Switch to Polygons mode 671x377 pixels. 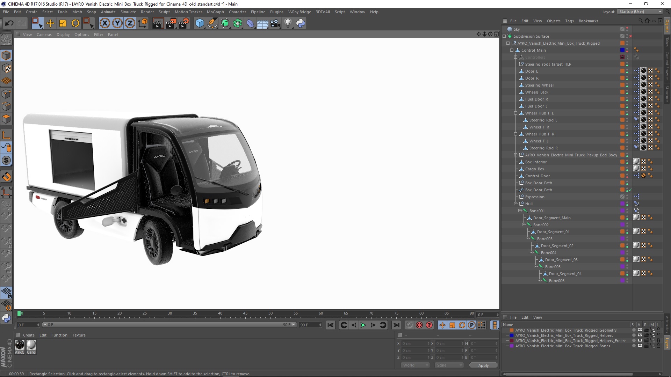tap(6, 119)
